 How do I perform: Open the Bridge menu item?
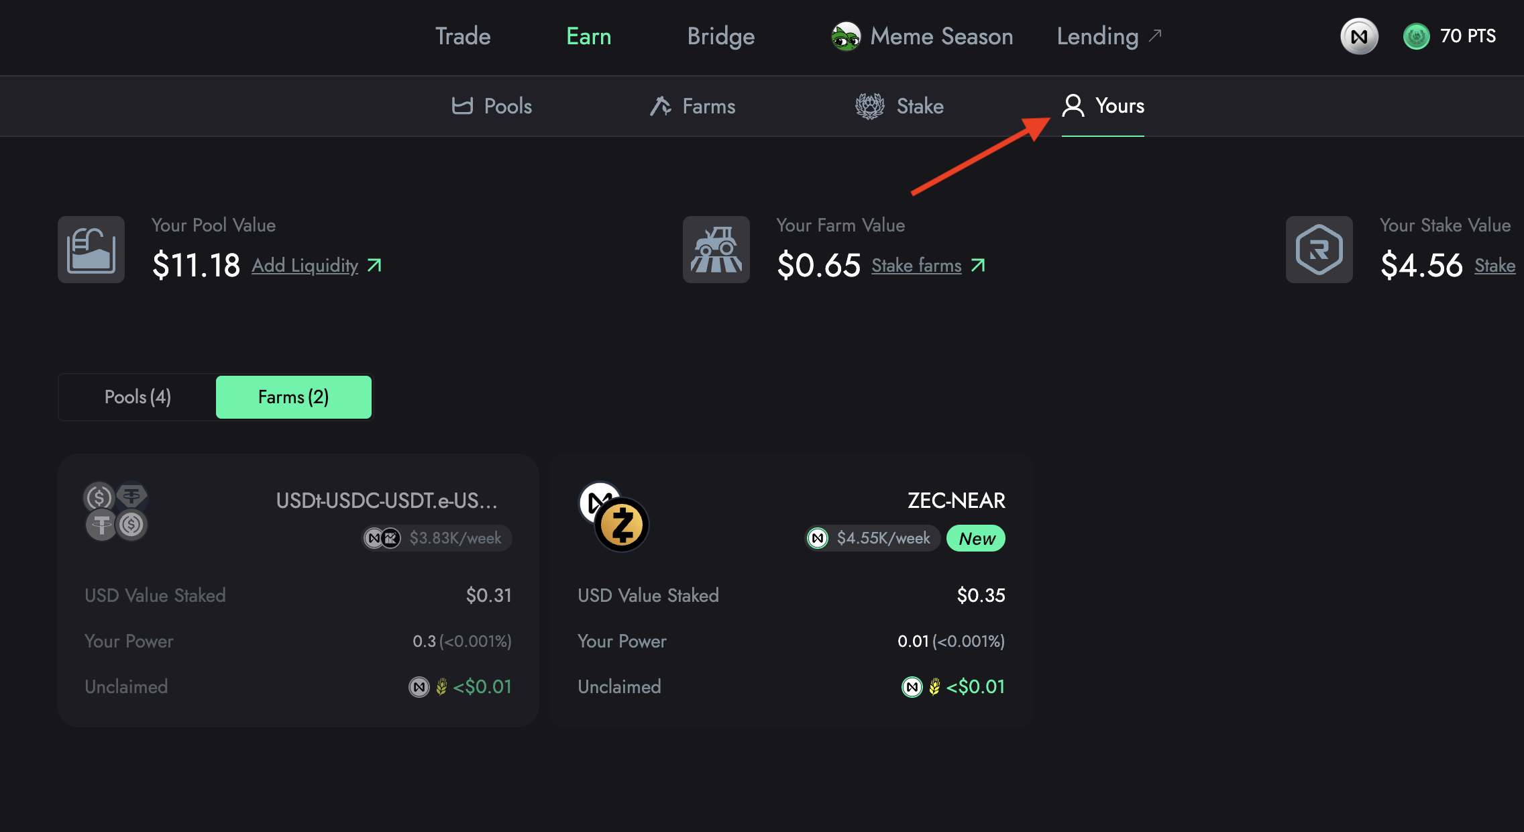pyautogui.click(x=721, y=36)
